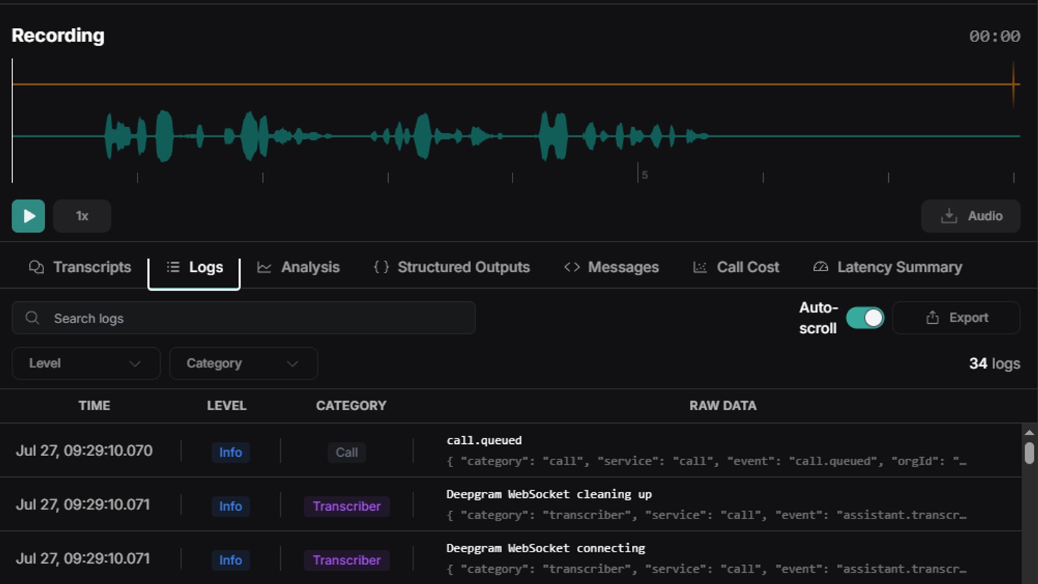Open the Level filter dropdown

click(86, 363)
